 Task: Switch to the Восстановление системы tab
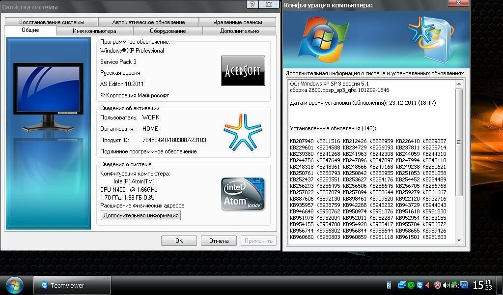coord(52,22)
